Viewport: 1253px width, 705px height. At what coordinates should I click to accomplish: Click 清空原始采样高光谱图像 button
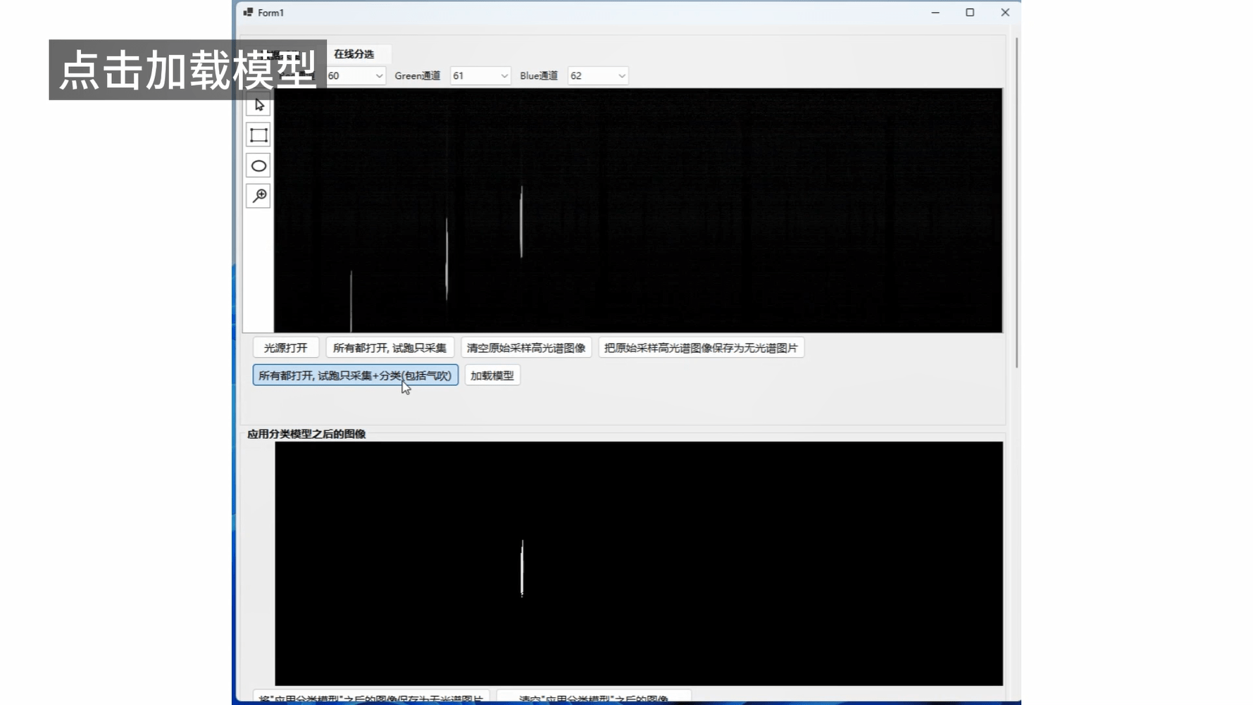click(x=526, y=348)
